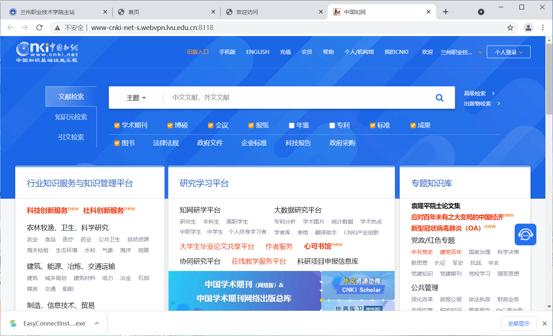This screenshot has width=553, height=336.
Task: Open the 中国学术期刊网络出版总库 banner
Action: (x=245, y=291)
